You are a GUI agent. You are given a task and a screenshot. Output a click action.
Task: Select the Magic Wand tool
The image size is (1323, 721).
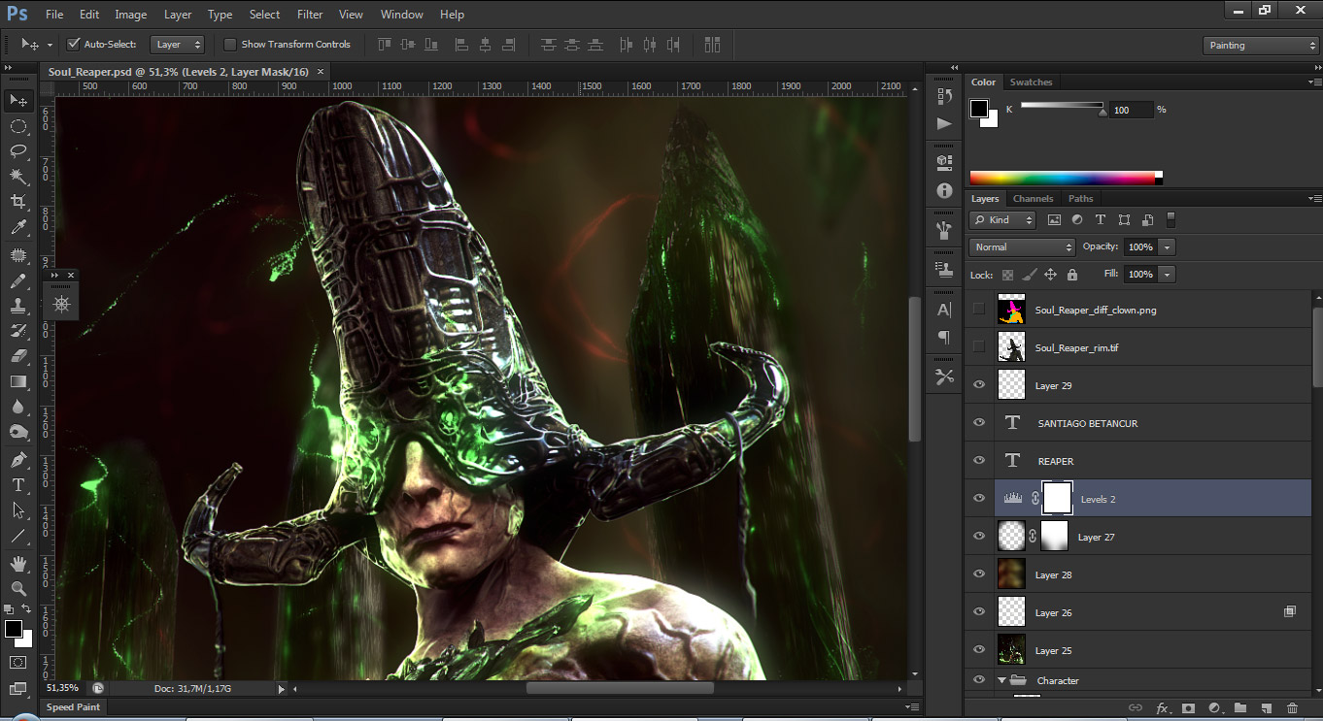[x=18, y=177]
